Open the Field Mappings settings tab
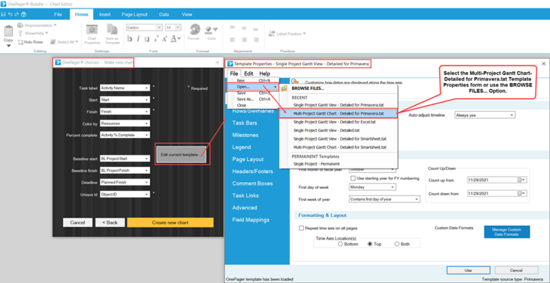The height and width of the screenshot is (283, 550). tap(251, 220)
